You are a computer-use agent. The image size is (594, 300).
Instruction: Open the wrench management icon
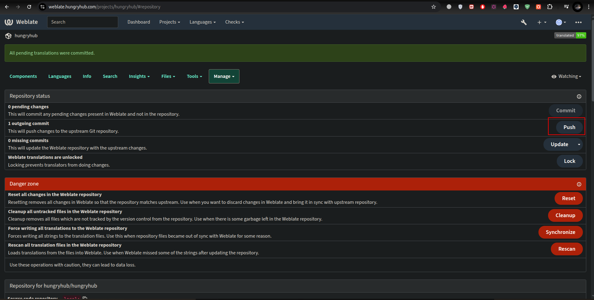click(x=524, y=22)
